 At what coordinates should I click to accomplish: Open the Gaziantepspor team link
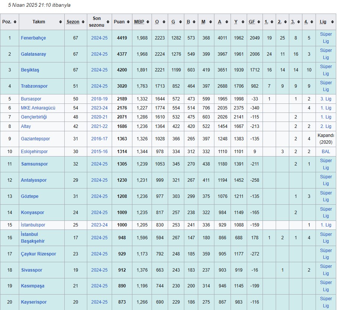point(35,139)
